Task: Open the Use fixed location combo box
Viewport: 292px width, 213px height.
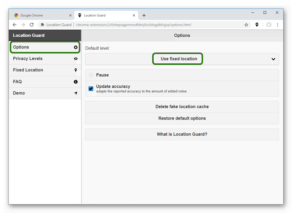Action: (x=182, y=59)
